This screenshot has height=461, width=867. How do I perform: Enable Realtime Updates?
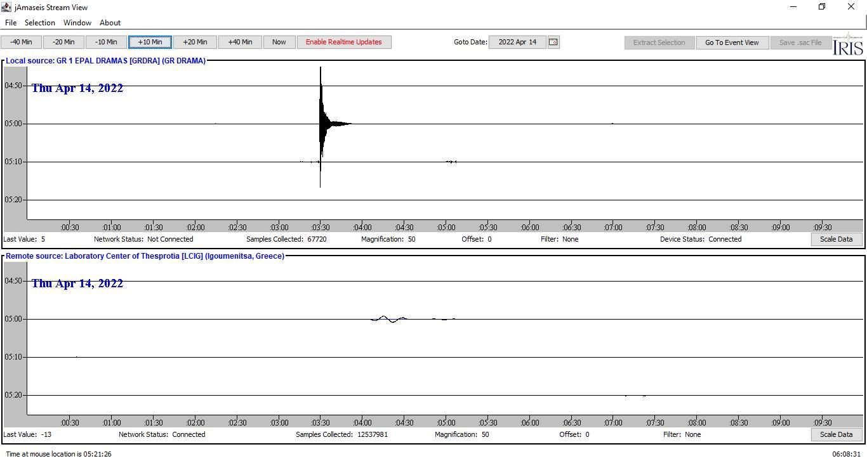tap(343, 42)
